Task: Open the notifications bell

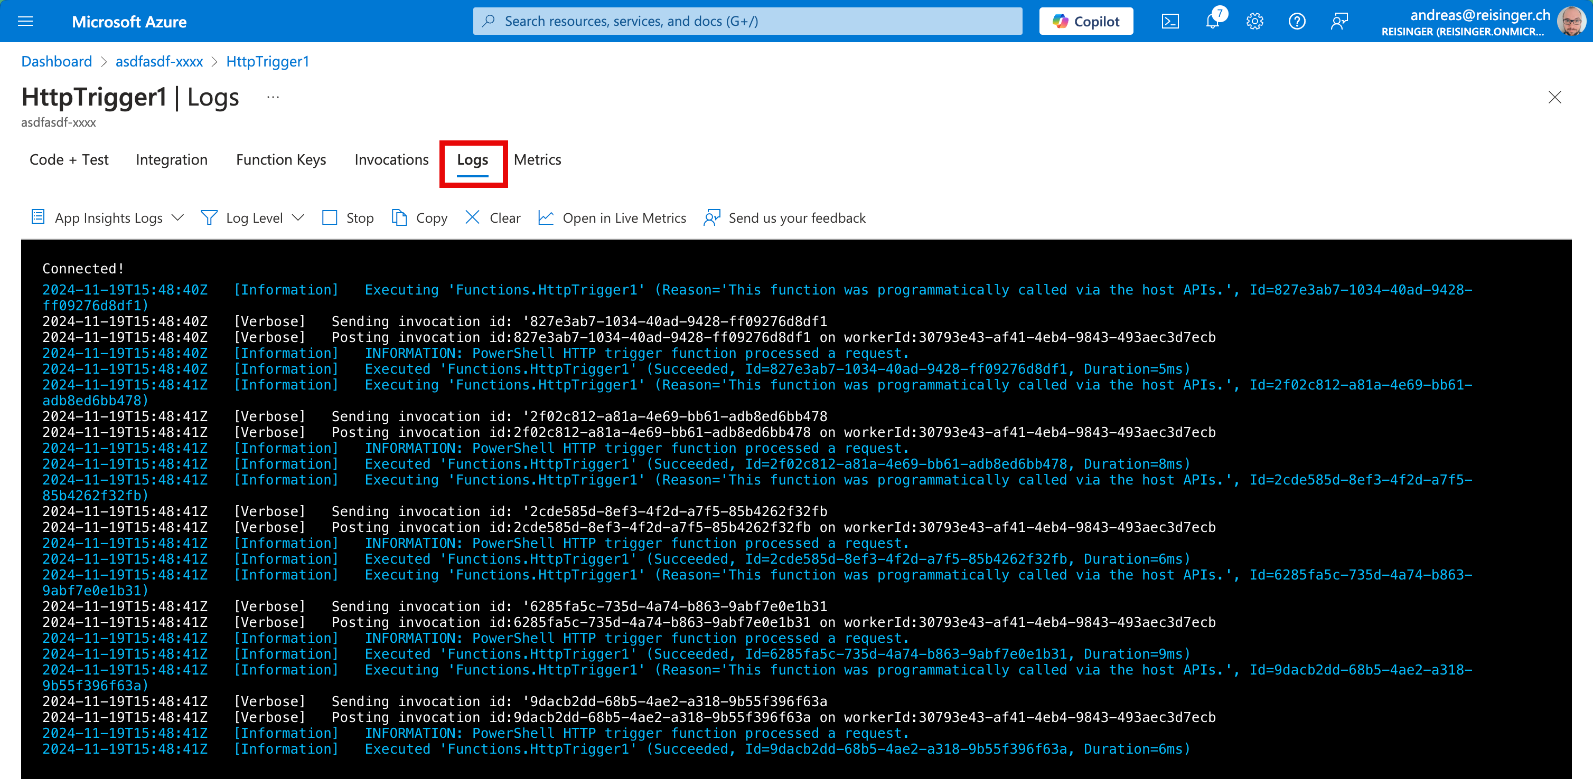Action: (x=1213, y=21)
